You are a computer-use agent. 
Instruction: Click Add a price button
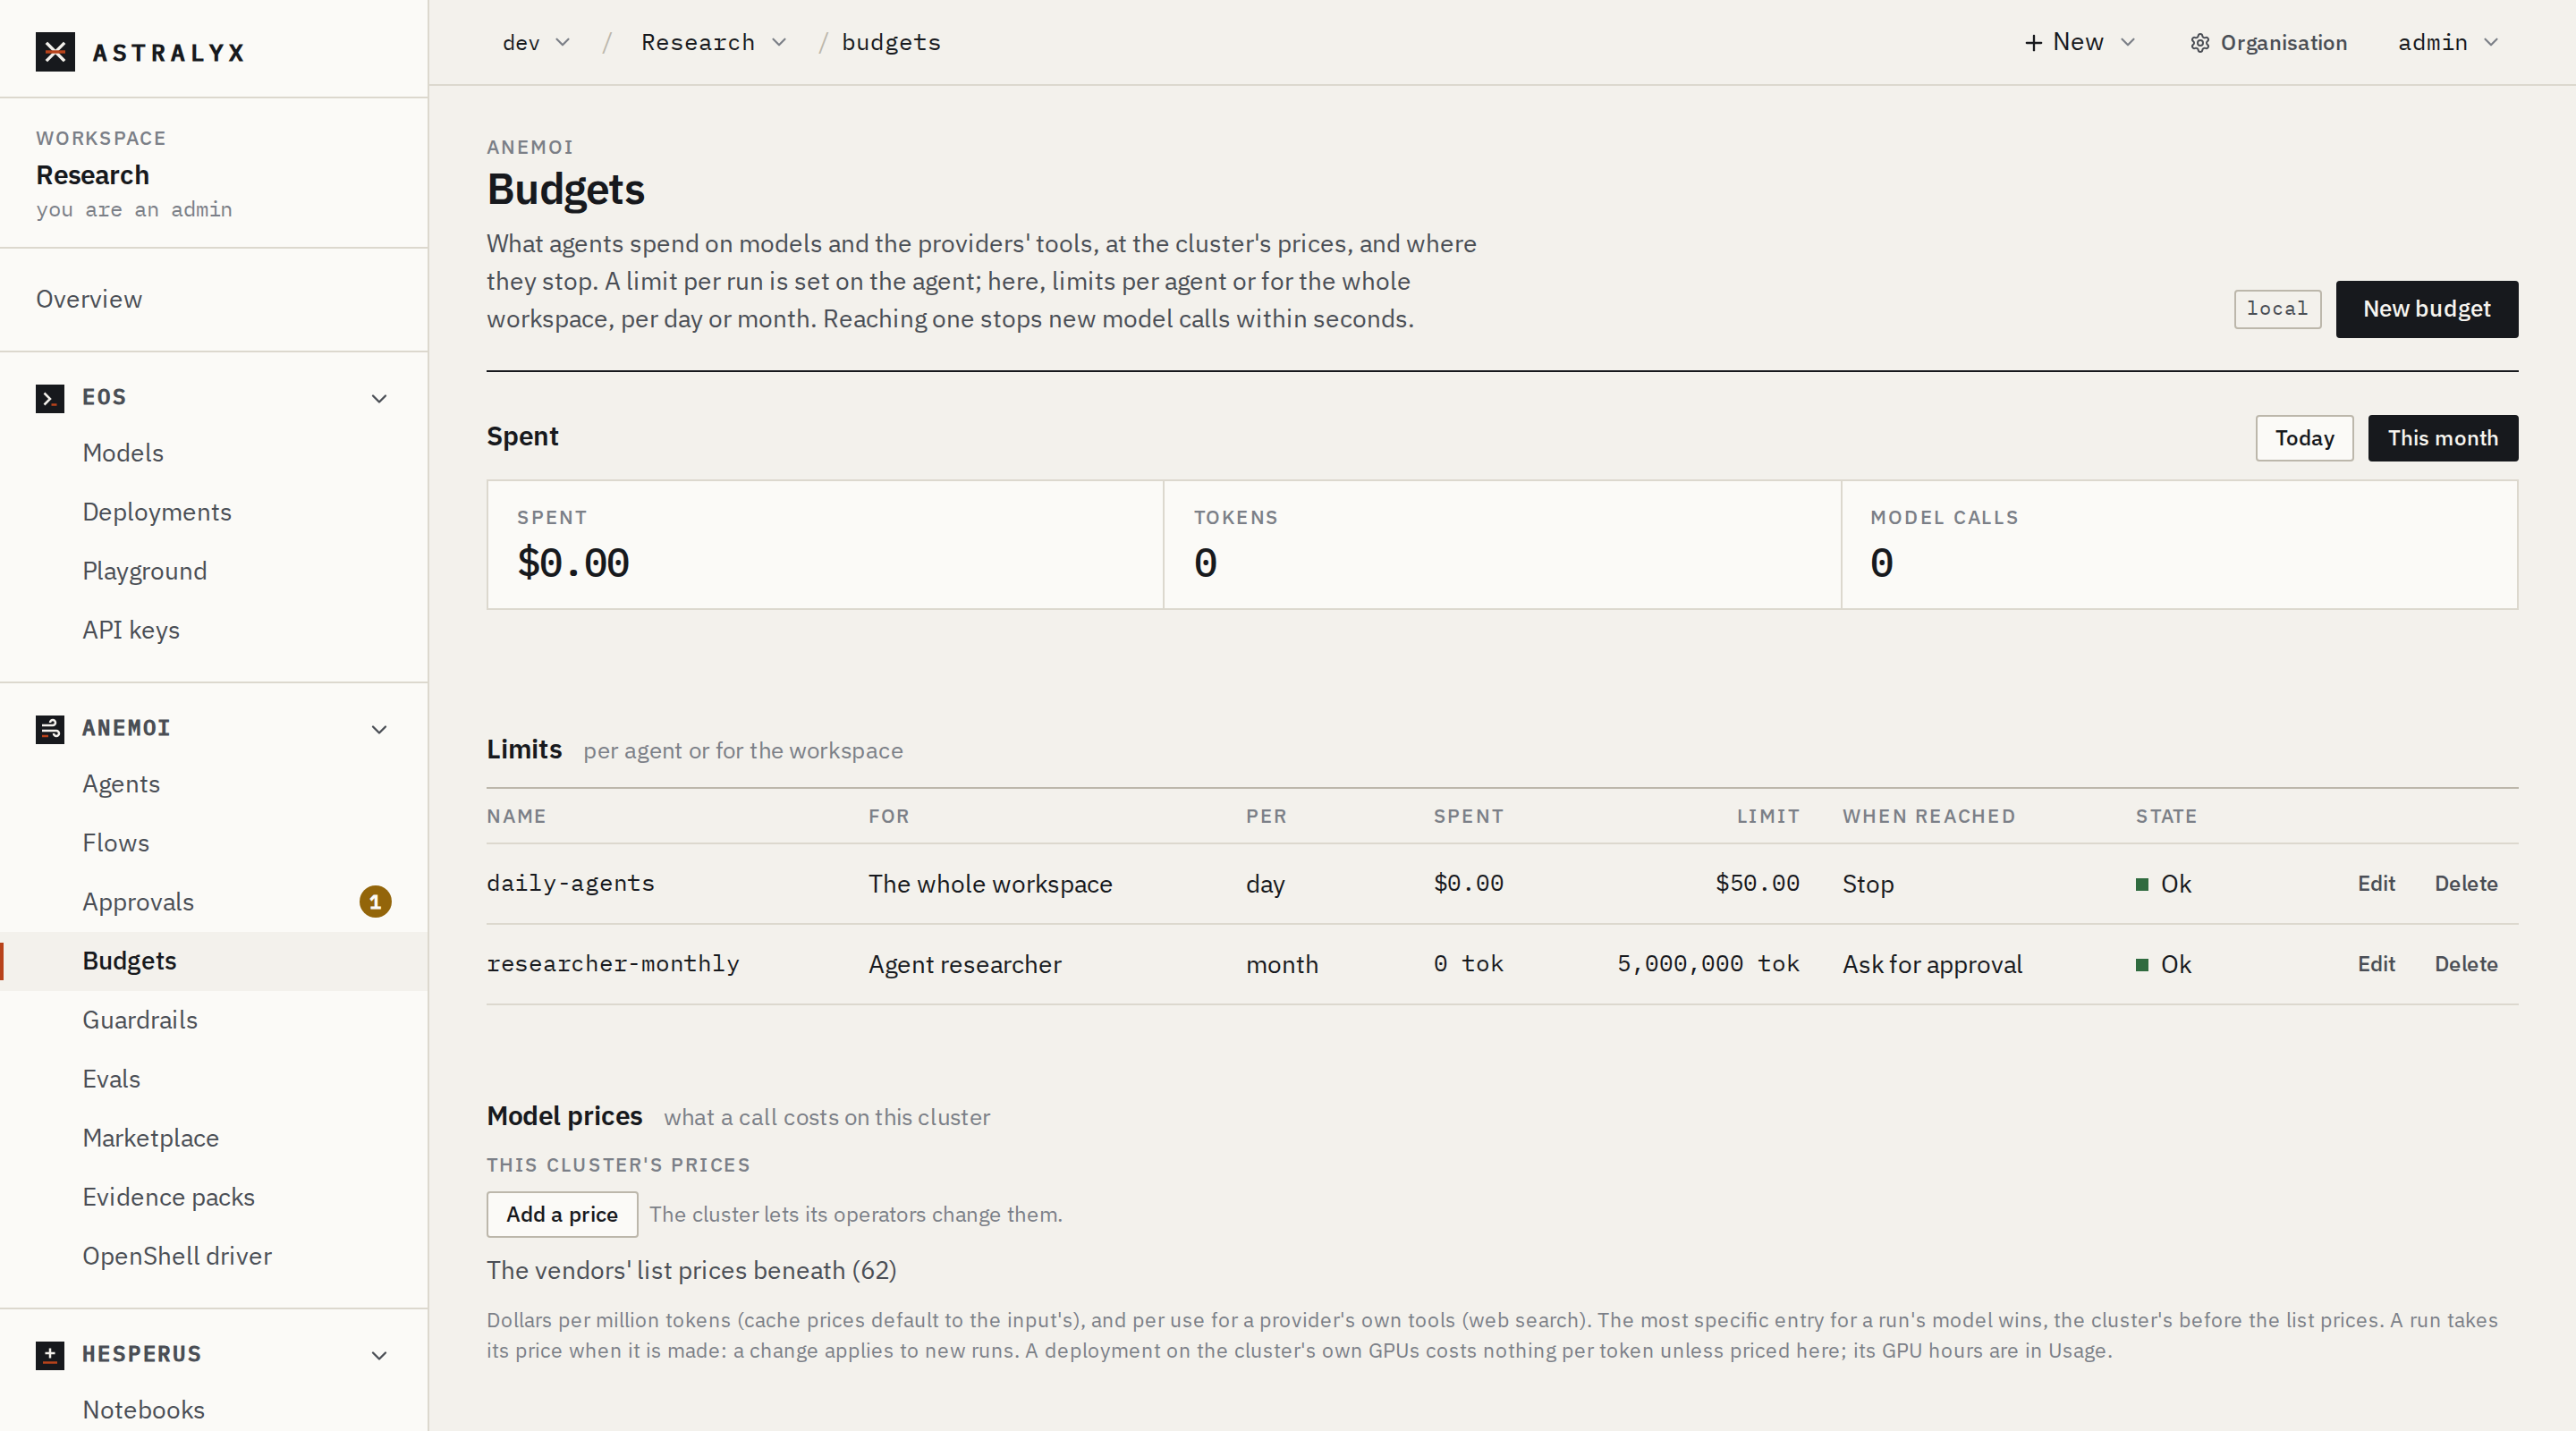(x=562, y=1214)
